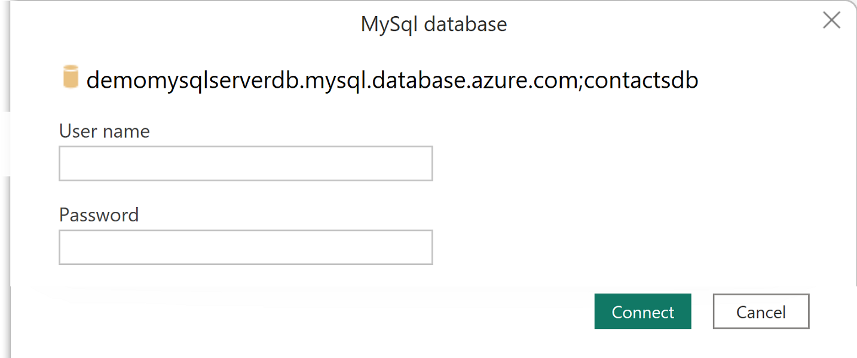Click the database icon beside server name

[x=71, y=78]
